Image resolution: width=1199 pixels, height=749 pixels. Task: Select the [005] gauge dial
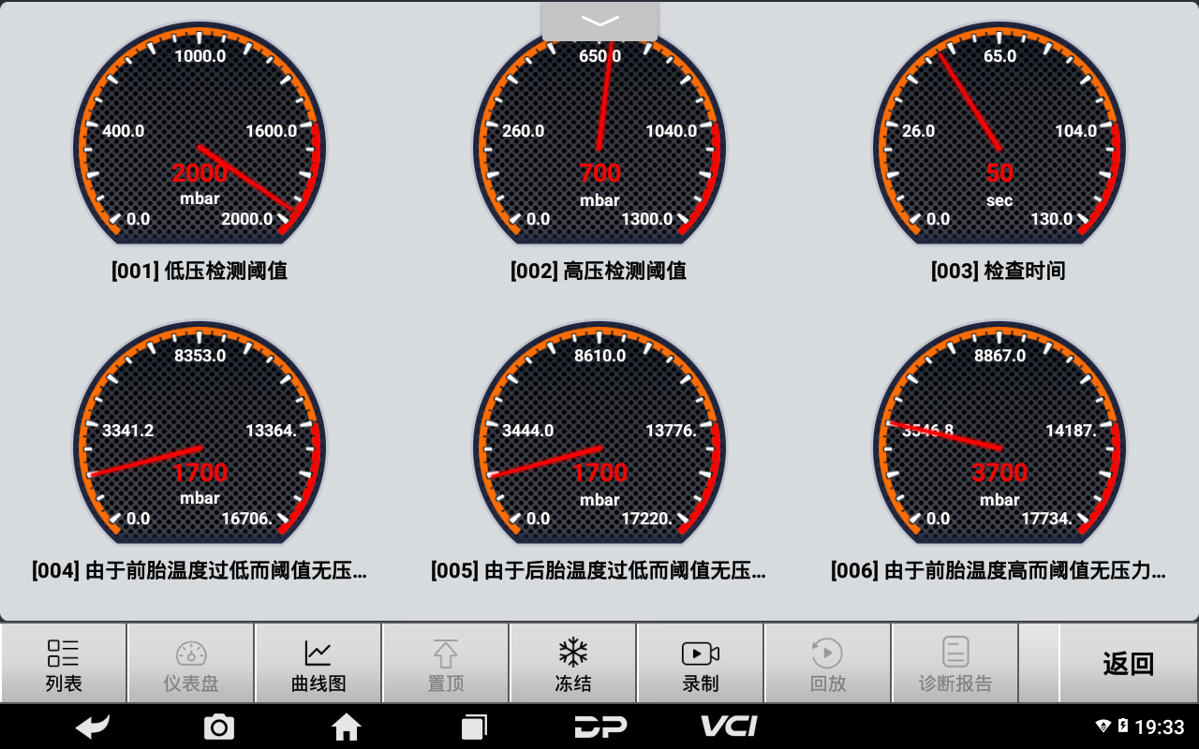pos(599,433)
